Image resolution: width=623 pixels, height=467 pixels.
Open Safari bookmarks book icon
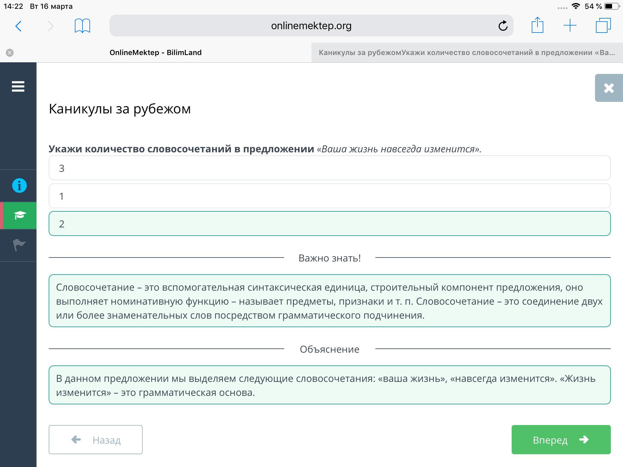point(82,26)
